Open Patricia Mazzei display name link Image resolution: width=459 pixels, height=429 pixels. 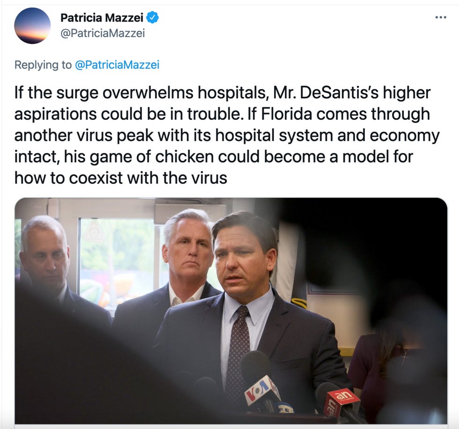click(102, 18)
